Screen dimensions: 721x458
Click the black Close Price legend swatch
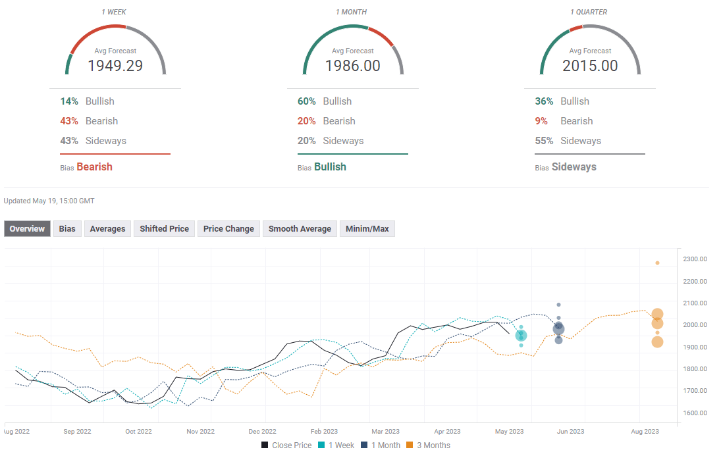point(265,445)
